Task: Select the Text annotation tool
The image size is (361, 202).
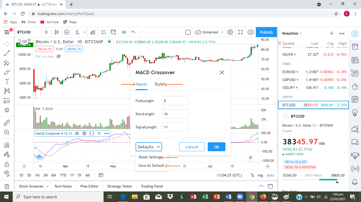Action: tap(7, 82)
